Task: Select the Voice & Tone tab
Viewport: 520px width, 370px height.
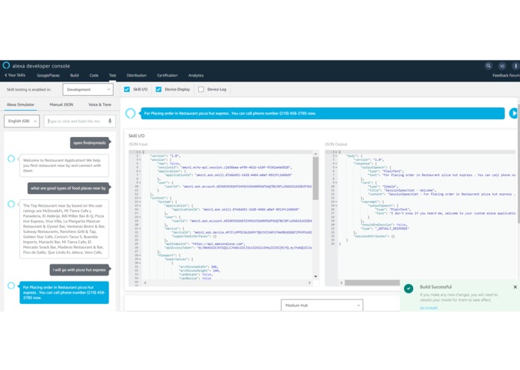Action: coord(100,105)
